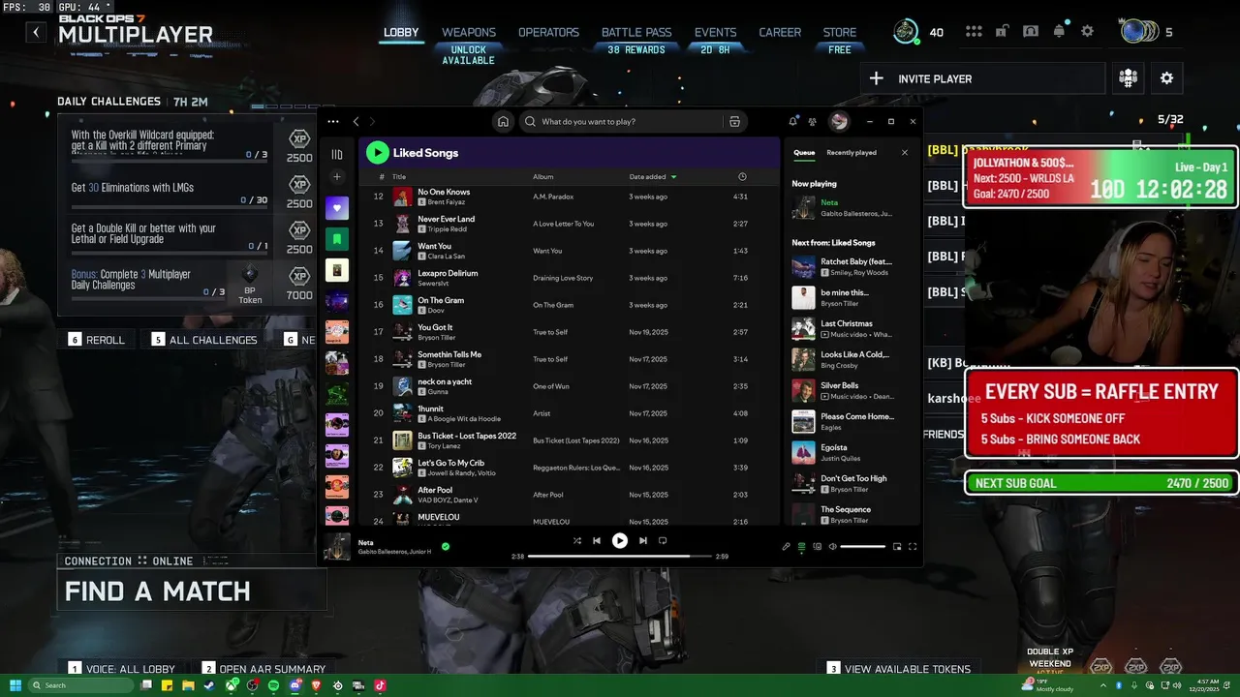This screenshot has height=697, width=1240.
Task: Open the EVENTS tab
Action: pyautogui.click(x=715, y=32)
